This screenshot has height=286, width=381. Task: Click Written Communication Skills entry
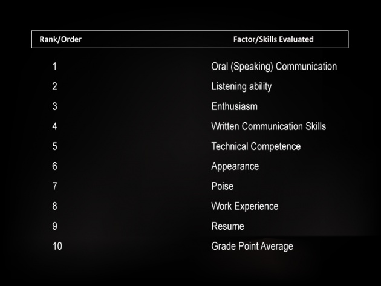click(x=269, y=126)
